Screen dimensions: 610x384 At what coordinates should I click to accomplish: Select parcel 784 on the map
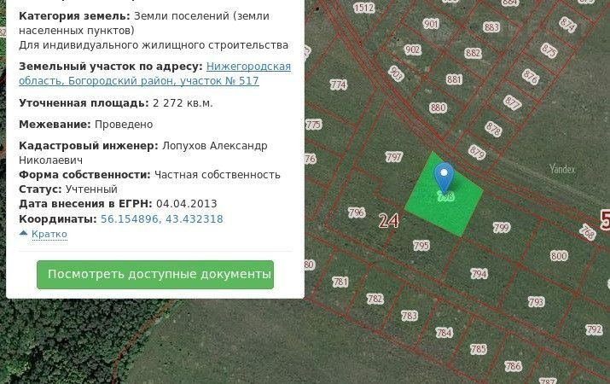point(444,333)
